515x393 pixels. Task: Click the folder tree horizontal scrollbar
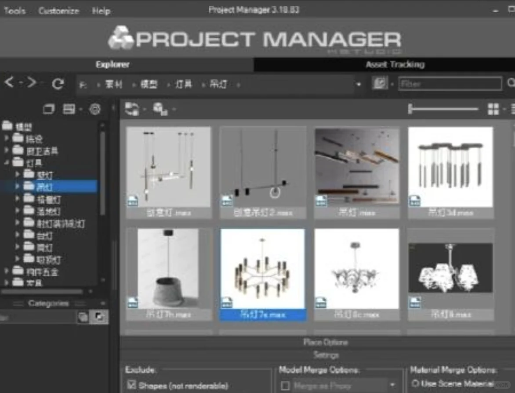coord(41,291)
